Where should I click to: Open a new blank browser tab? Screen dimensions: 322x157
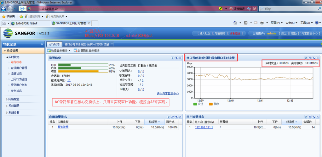pyautogui.click(x=95, y=23)
